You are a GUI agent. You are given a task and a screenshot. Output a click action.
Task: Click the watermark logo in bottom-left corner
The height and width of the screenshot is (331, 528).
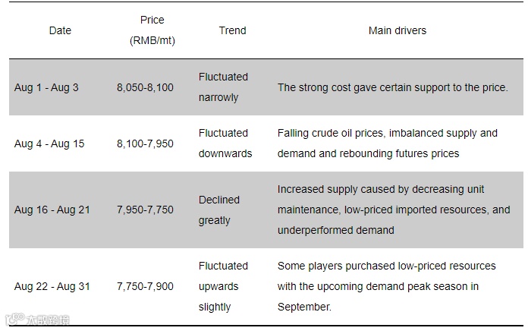tap(38, 320)
